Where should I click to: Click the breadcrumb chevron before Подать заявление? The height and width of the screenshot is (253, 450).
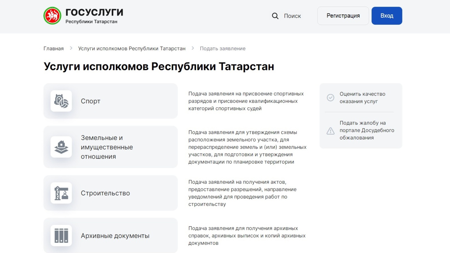[x=193, y=48]
